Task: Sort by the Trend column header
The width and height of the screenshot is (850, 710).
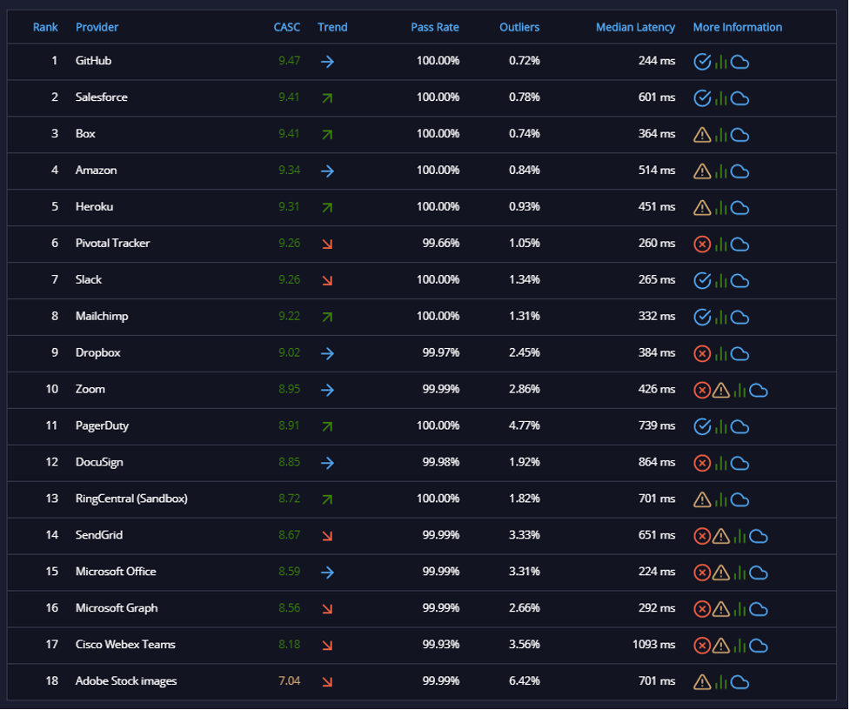Action: point(332,27)
